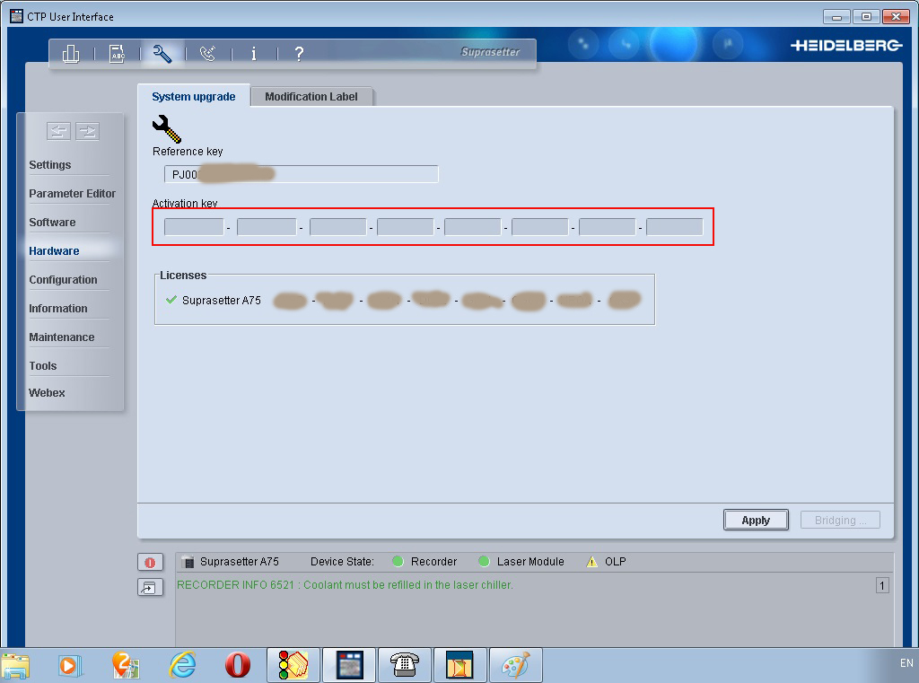This screenshot has height=683, width=919.
Task: Click the red error indicator button
Action: [150, 562]
